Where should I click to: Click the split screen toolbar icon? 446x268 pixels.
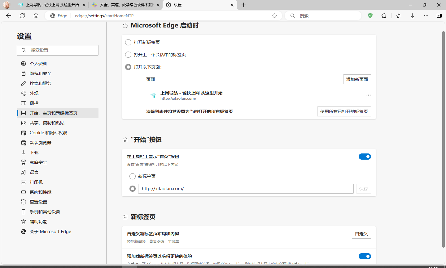(x=439, y=15)
